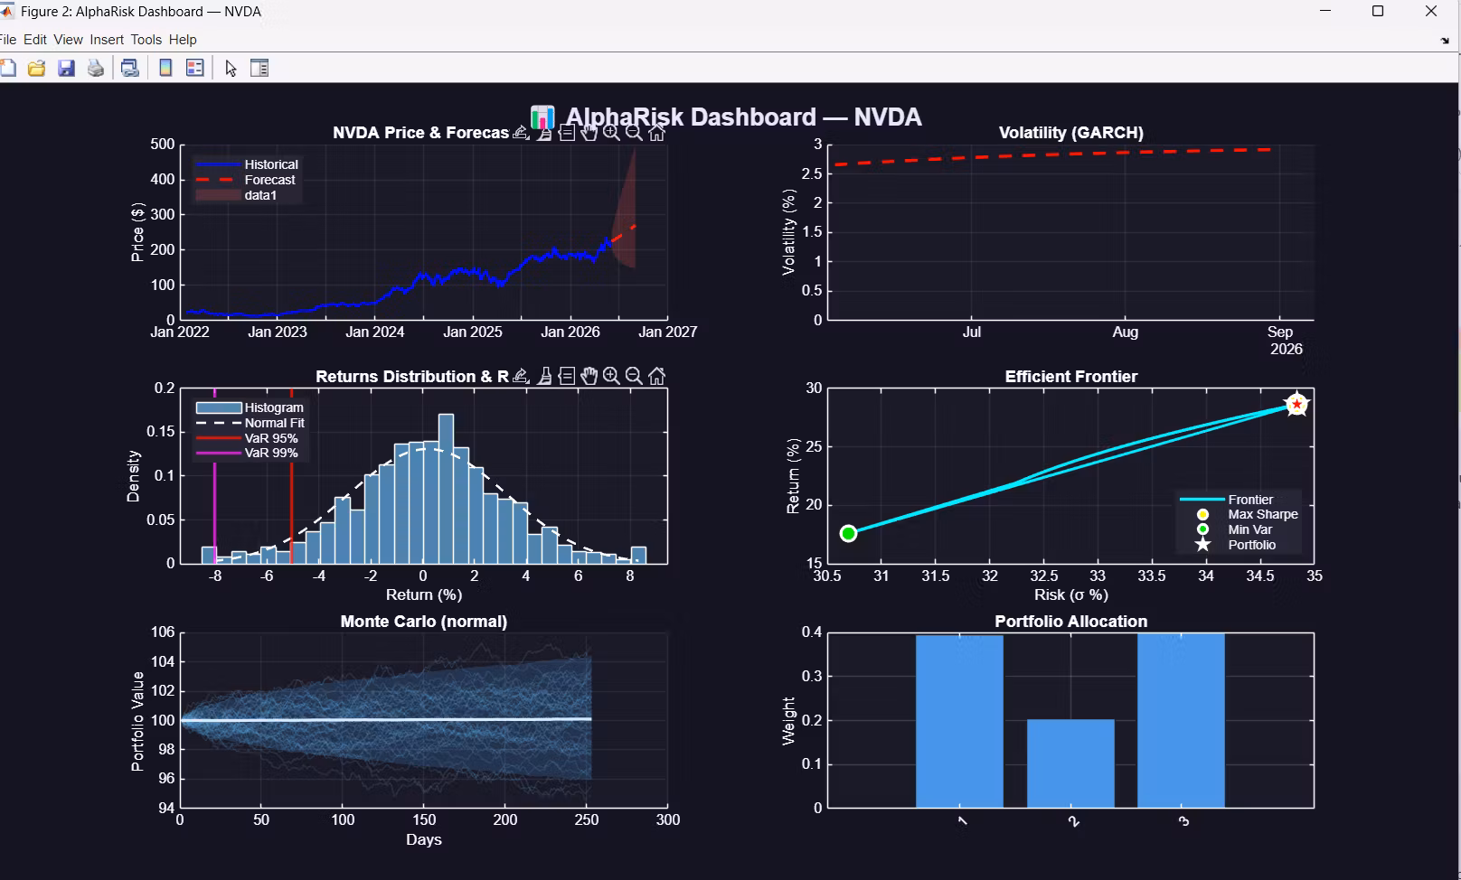Click the export icon on NVDA Price plot
The image size is (1461, 880).
click(x=521, y=133)
